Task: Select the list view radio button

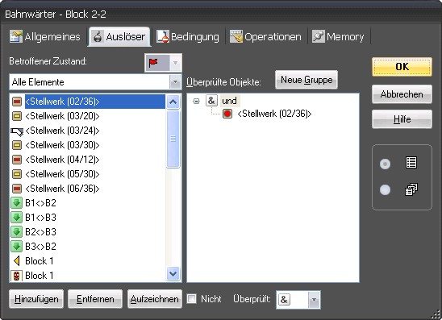Action: point(385,164)
